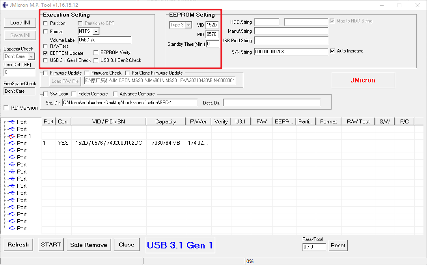Viewport: 427px width, 265px height.
Task: Enable the Format checkbox
Action: (x=45, y=32)
